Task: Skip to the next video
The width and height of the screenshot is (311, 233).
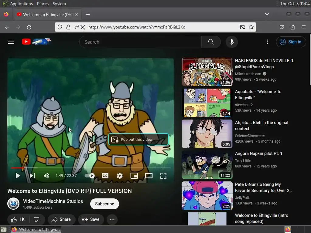Action: click(x=32, y=176)
